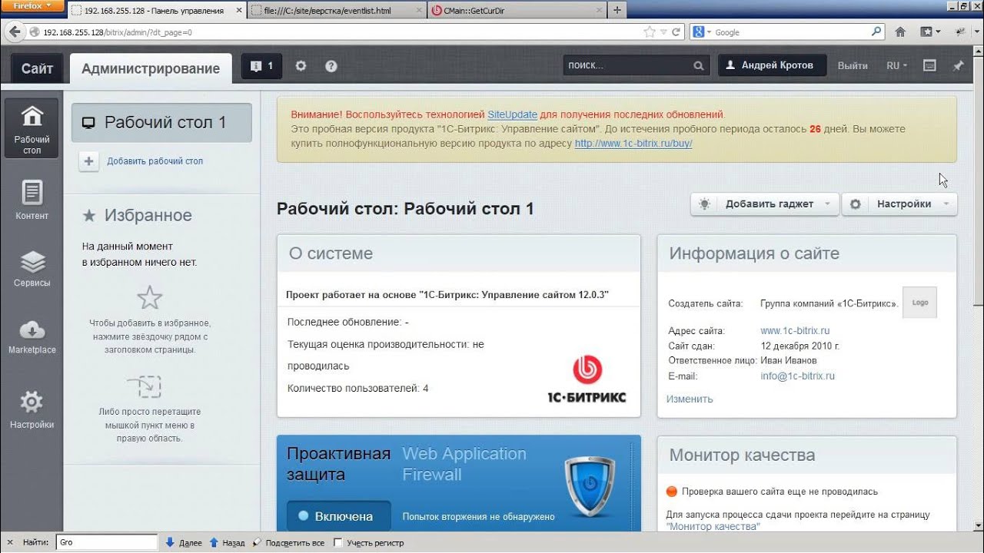Open new browser tab with plus button

(x=617, y=10)
